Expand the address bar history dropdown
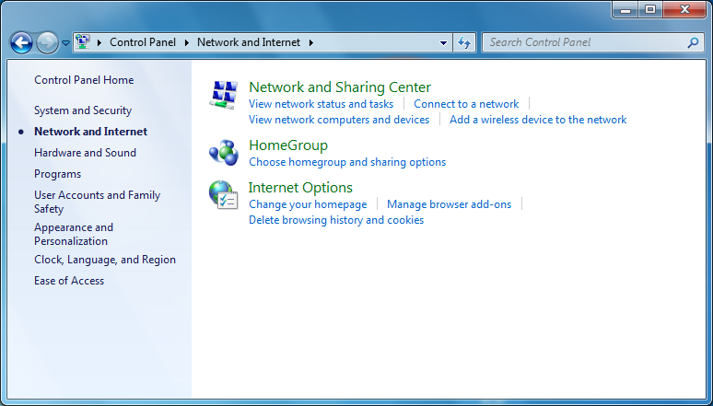Viewport: 713px width, 406px height. 443,42
